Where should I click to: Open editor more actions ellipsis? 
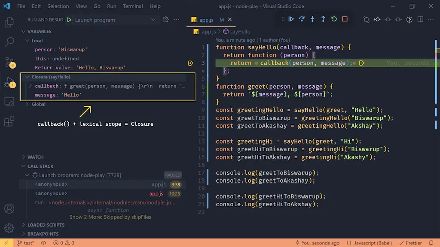click(x=431, y=19)
